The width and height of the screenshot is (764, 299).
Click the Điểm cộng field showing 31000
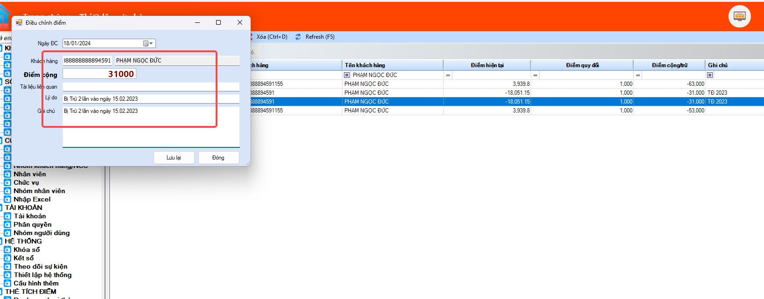[99, 74]
